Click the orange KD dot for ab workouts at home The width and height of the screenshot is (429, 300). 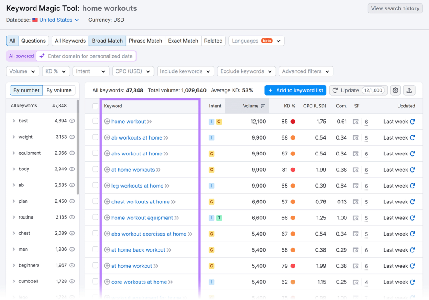(293, 137)
